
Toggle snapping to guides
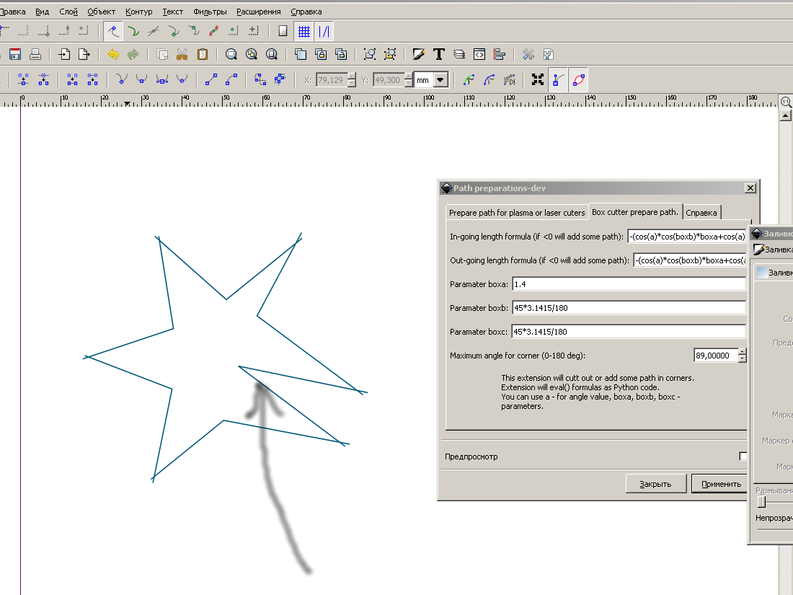click(x=324, y=31)
